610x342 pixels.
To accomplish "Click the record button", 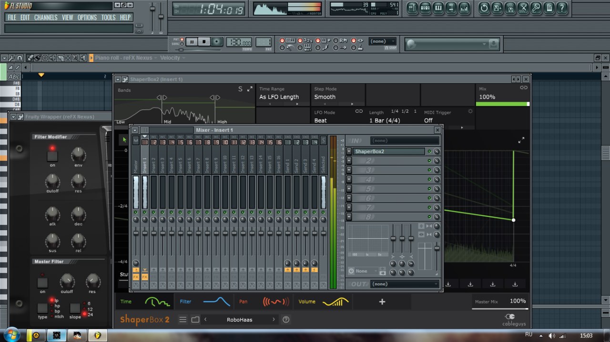I will 217,42.
